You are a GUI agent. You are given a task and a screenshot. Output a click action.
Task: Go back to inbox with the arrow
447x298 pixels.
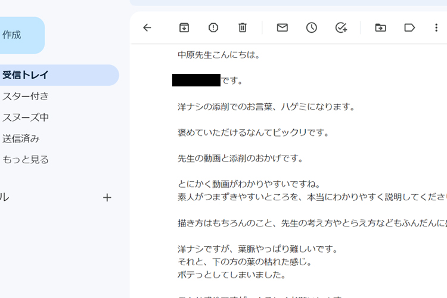point(147,27)
